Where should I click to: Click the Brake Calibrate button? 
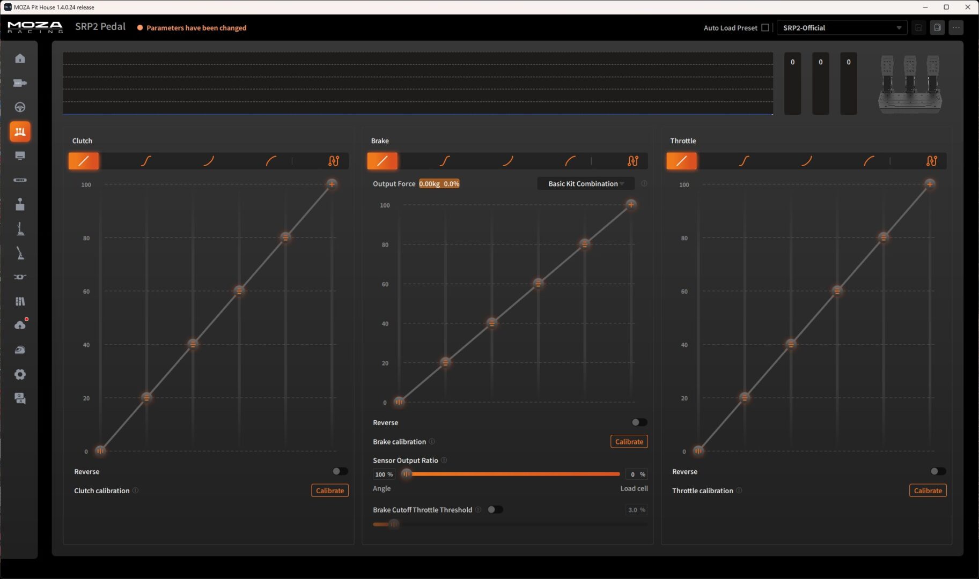[629, 442]
